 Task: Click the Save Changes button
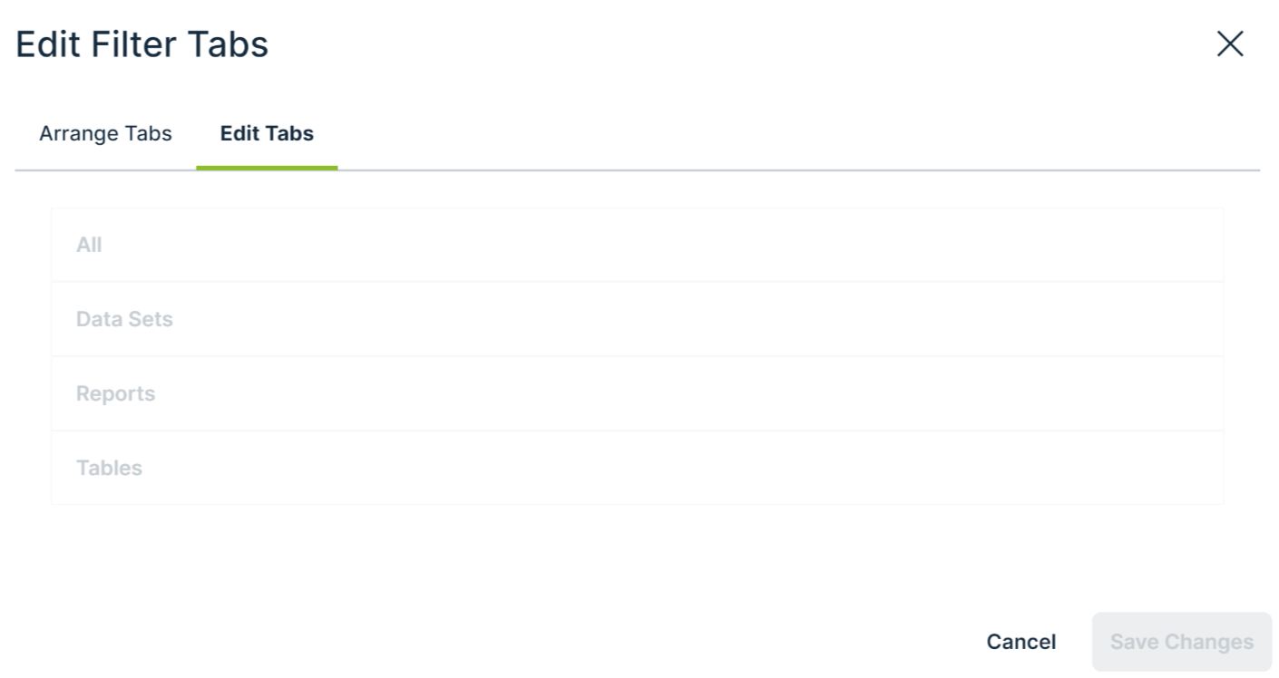tap(1181, 642)
